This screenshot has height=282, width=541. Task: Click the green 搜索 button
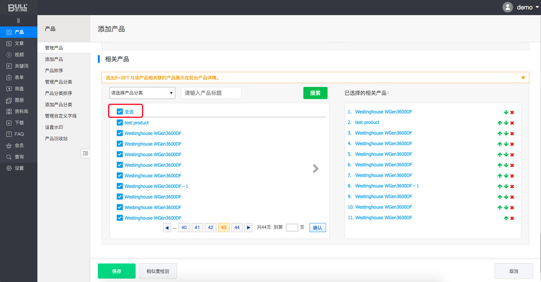[315, 93]
